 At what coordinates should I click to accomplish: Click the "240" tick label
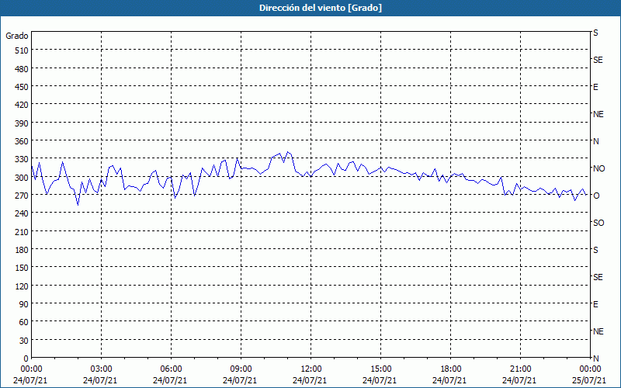(x=23, y=213)
